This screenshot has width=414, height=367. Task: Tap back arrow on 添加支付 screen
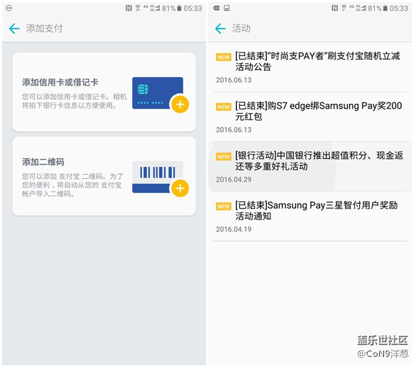pyautogui.click(x=14, y=29)
